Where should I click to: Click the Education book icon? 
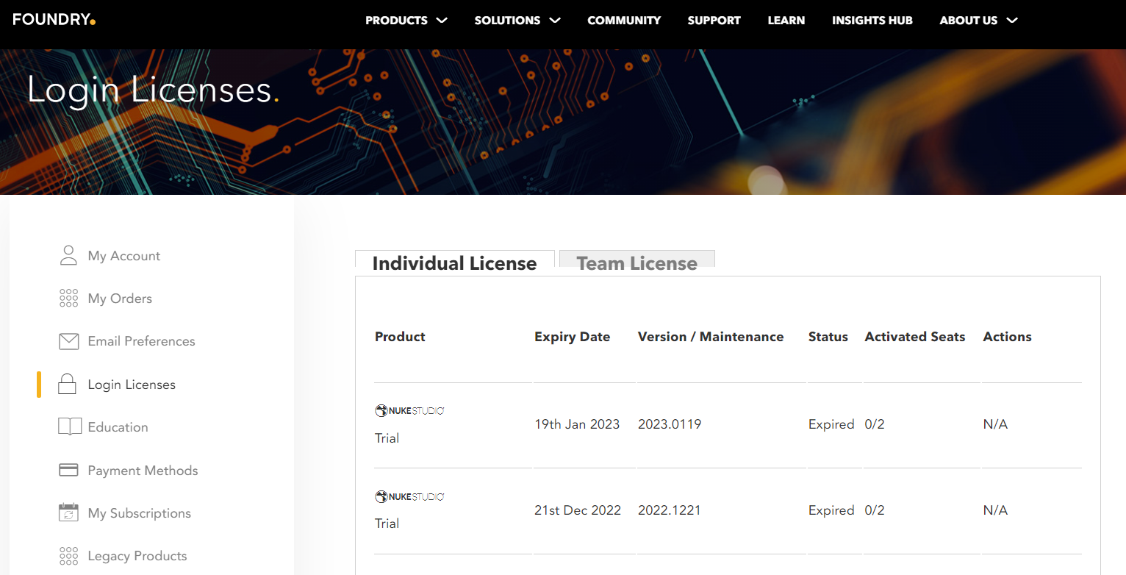(70, 427)
